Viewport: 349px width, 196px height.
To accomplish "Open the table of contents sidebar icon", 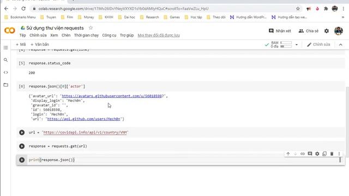I will 6,47.
